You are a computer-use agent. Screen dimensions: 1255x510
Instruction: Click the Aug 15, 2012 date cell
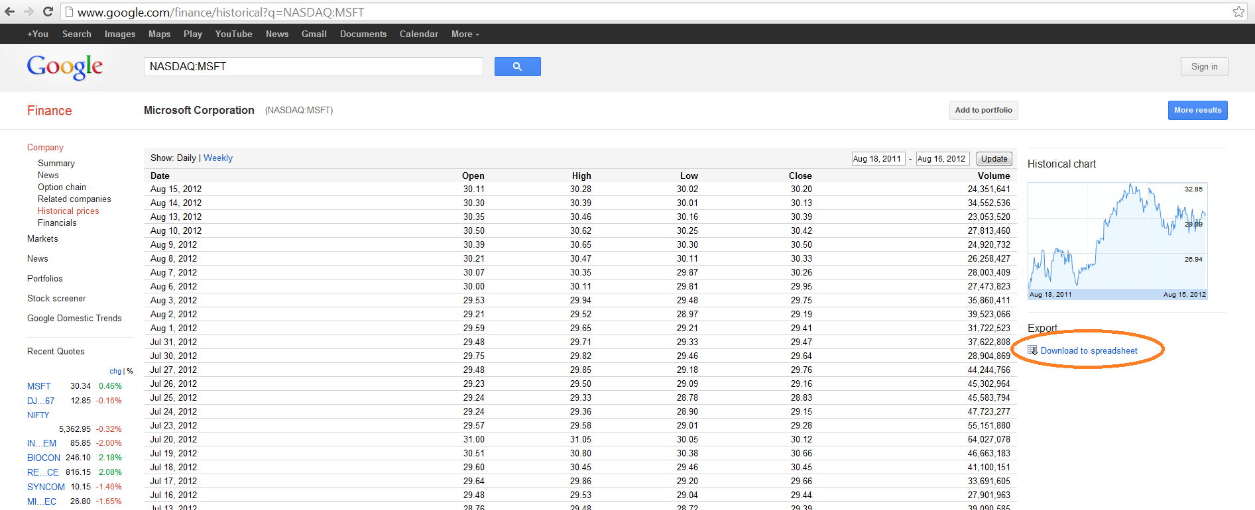(176, 189)
